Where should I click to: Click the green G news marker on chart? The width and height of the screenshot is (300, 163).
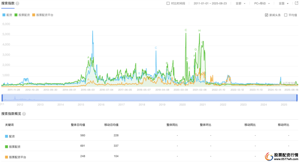(196, 49)
